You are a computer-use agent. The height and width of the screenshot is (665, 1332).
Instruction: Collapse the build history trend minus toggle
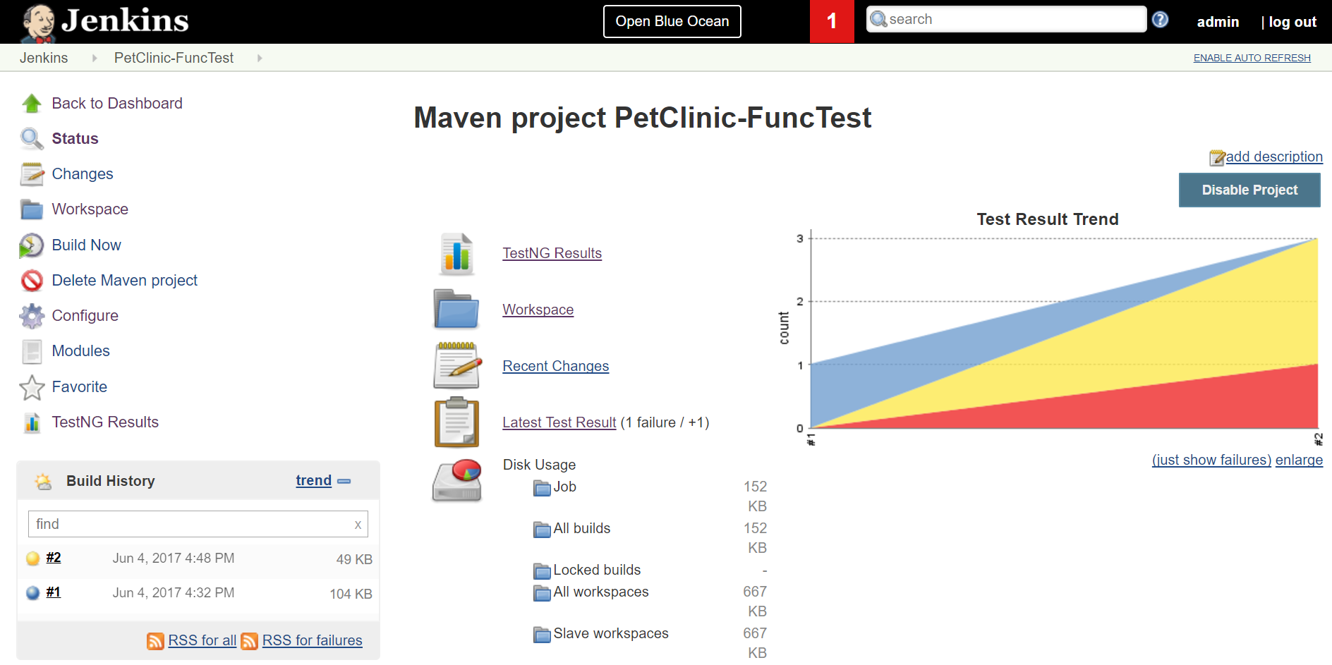[x=344, y=481]
